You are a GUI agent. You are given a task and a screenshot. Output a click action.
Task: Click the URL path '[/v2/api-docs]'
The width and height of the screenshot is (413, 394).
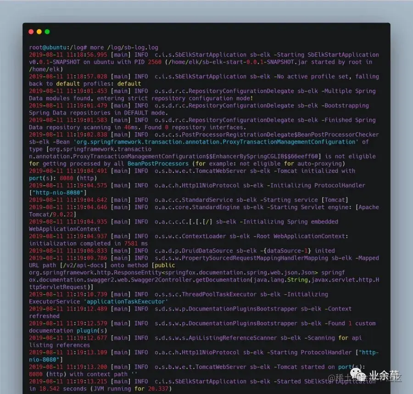pyautogui.click(x=83, y=265)
